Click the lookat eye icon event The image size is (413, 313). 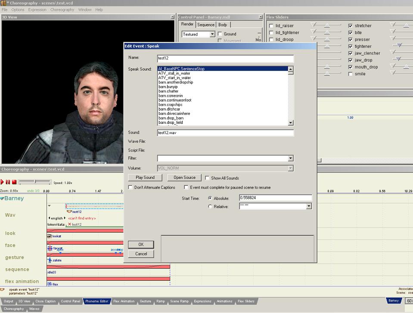click(49, 236)
